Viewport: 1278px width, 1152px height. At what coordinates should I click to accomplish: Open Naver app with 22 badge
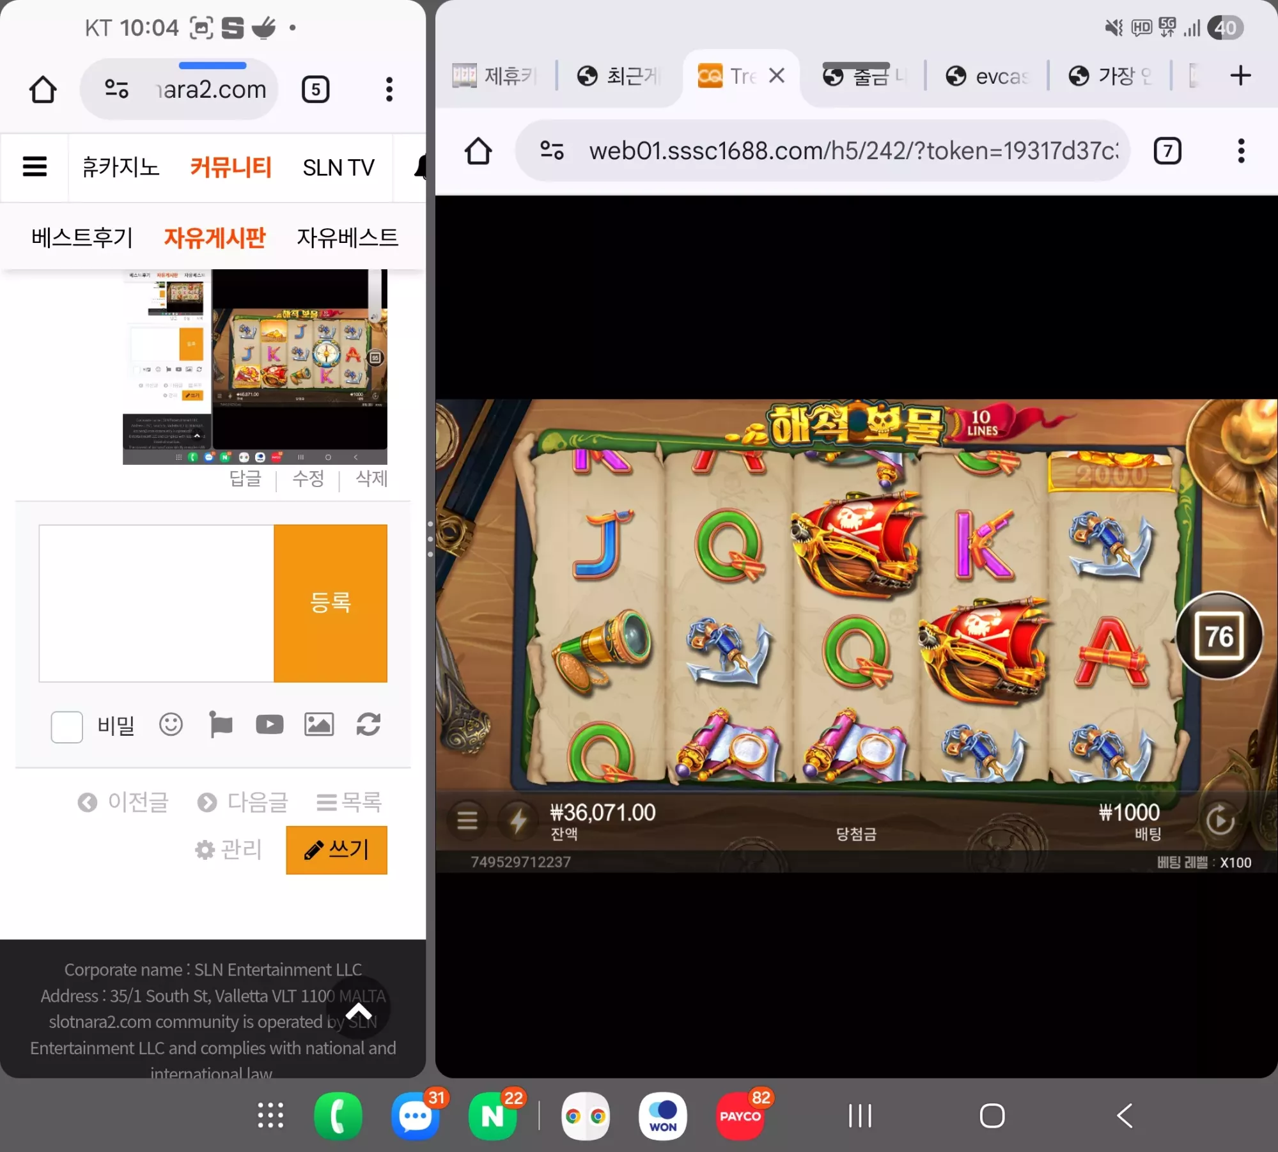pyautogui.click(x=493, y=1116)
